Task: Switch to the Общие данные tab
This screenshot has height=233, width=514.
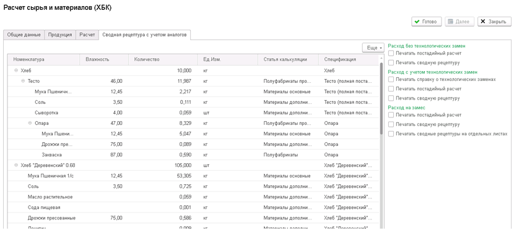Action: coord(24,35)
